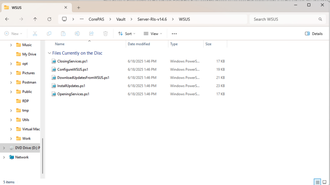Image resolution: width=330 pixels, height=185 pixels.
Task: Click the 19 KB size cell
Action: pos(220,69)
